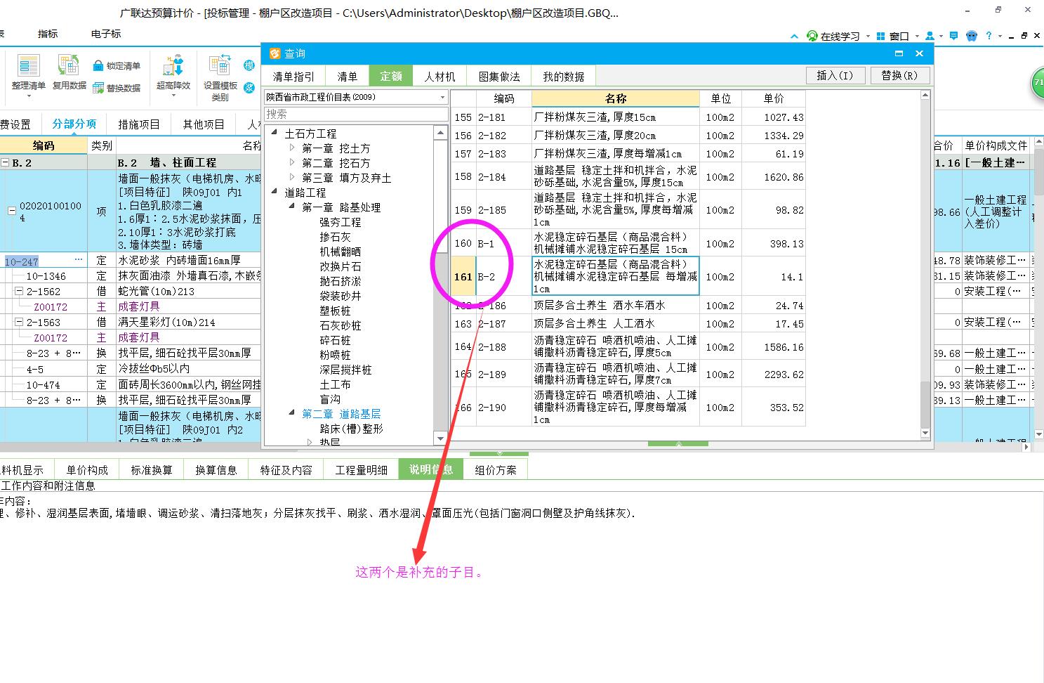
Task: Click the 查询 dialog title icon
Action: coord(274,53)
